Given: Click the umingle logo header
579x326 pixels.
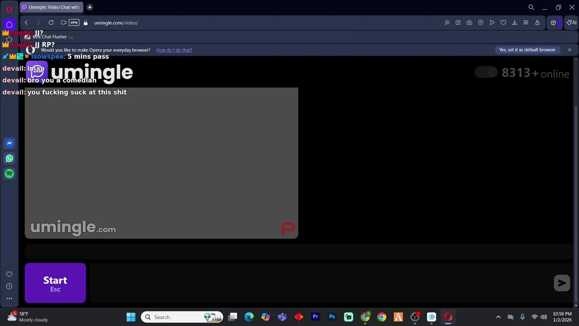Looking at the screenshot, I should click(80, 72).
